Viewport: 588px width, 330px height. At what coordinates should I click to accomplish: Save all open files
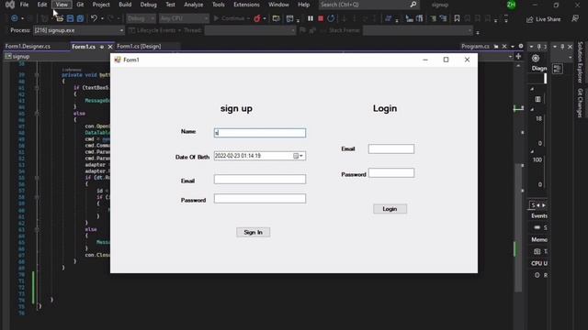[80, 18]
